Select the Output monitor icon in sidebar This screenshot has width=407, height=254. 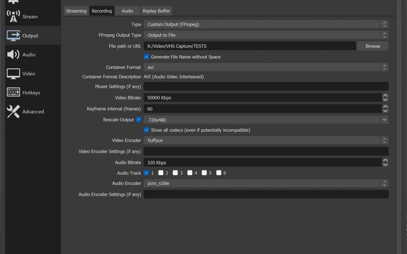point(14,36)
